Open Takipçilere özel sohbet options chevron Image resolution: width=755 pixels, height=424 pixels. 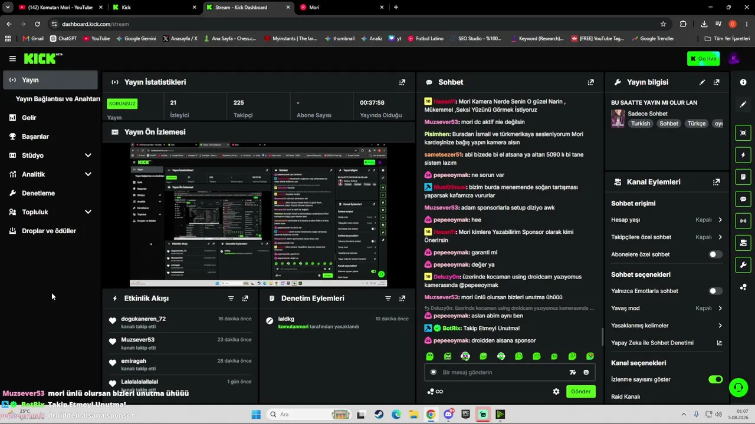click(x=720, y=237)
